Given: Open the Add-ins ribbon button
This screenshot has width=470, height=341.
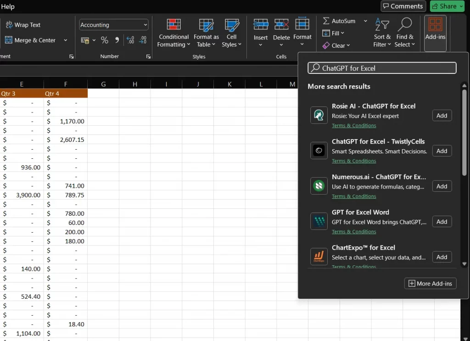Looking at the screenshot, I should click(435, 29).
